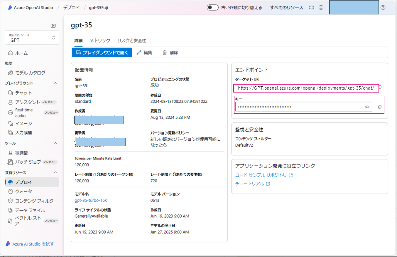
Task: Click the モデル バージョン value 0613
Action: click(x=155, y=200)
